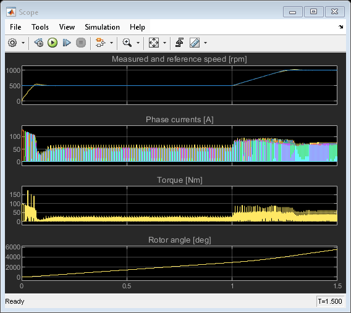The width and height of the screenshot is (351, 313).
Task: Click the Stop simulation button
Action: point(81,43)
